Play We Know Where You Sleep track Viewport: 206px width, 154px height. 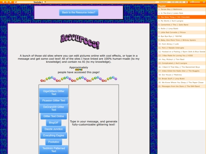(x=182, y=83)
